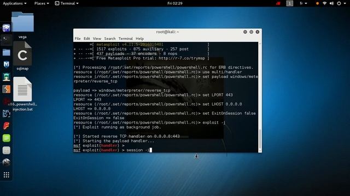Image resolution: width=350 pixels, height=196 pixels.
Task: Launch Burp Suite from the dock
Action: coord(6,89)
